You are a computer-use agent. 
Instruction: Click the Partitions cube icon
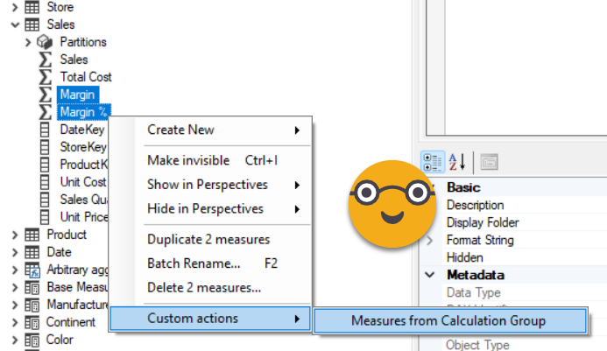(46, 42)
